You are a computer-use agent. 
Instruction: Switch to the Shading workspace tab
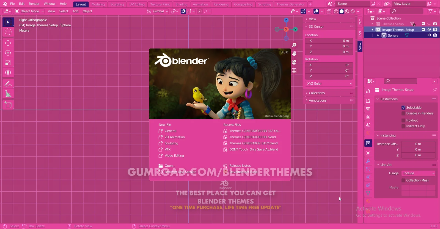pos(181,4)
